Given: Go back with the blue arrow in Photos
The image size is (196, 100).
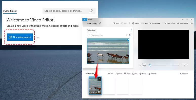Looking at the screenshot, I should pos(85,20).
